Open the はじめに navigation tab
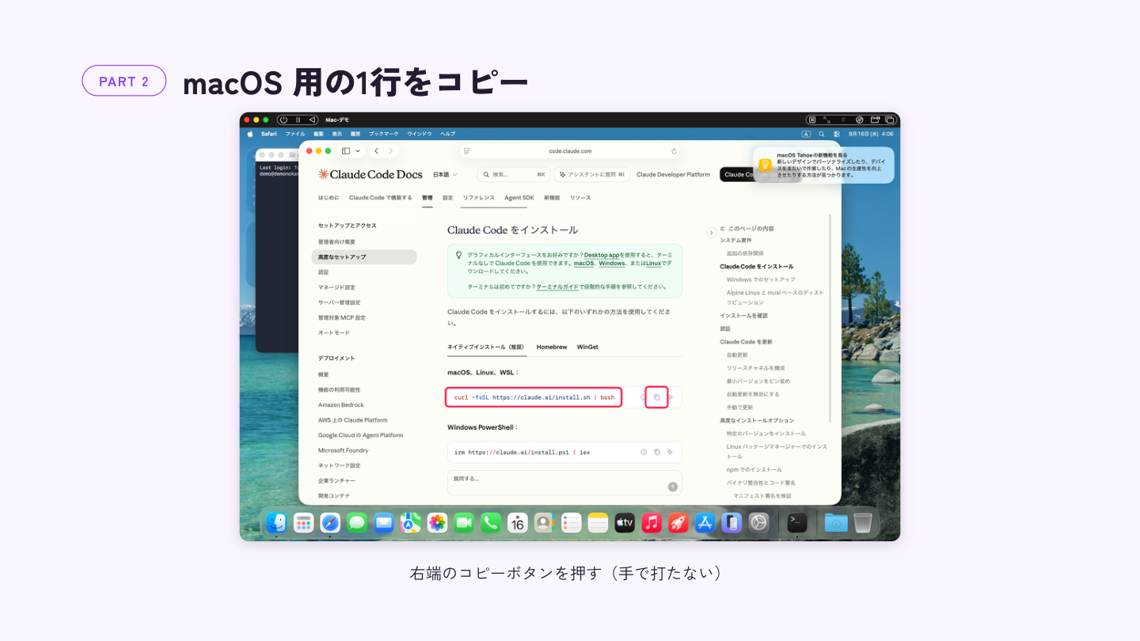Image resolution: width=1140 pixels, height=641 pixels. click(329, 198)
